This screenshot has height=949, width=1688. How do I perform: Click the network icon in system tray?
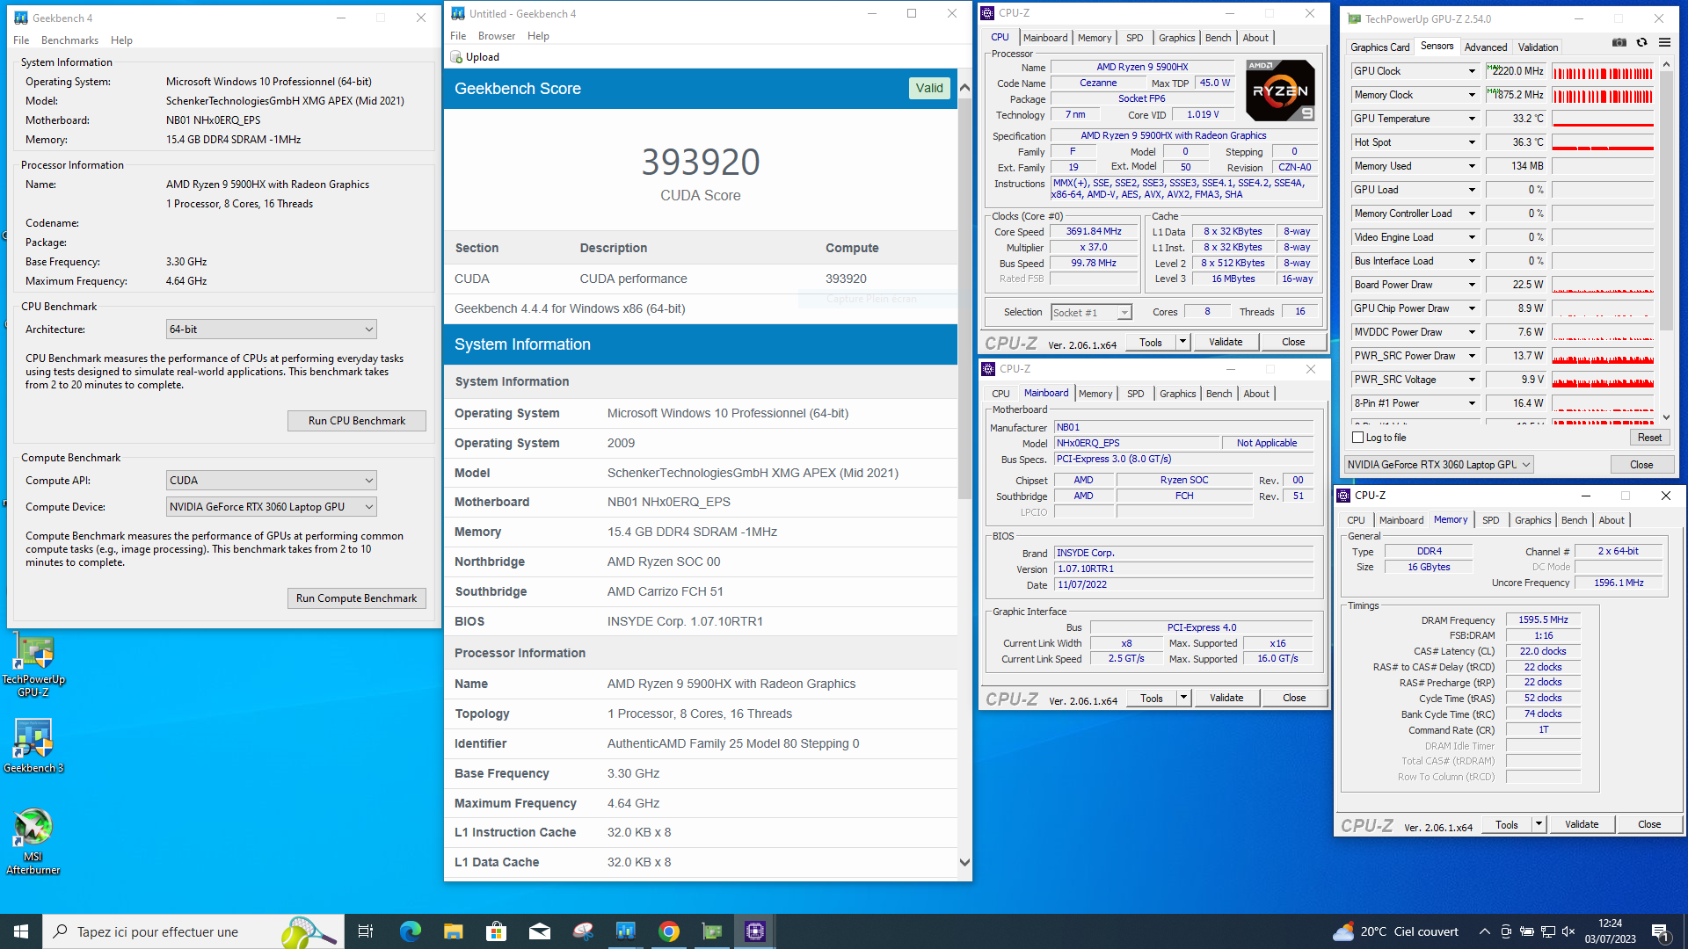[1547, 931]
